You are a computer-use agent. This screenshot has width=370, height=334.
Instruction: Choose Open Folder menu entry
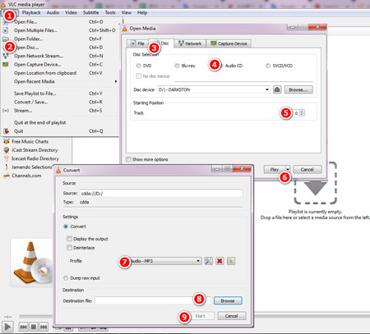tap(60, 39)
